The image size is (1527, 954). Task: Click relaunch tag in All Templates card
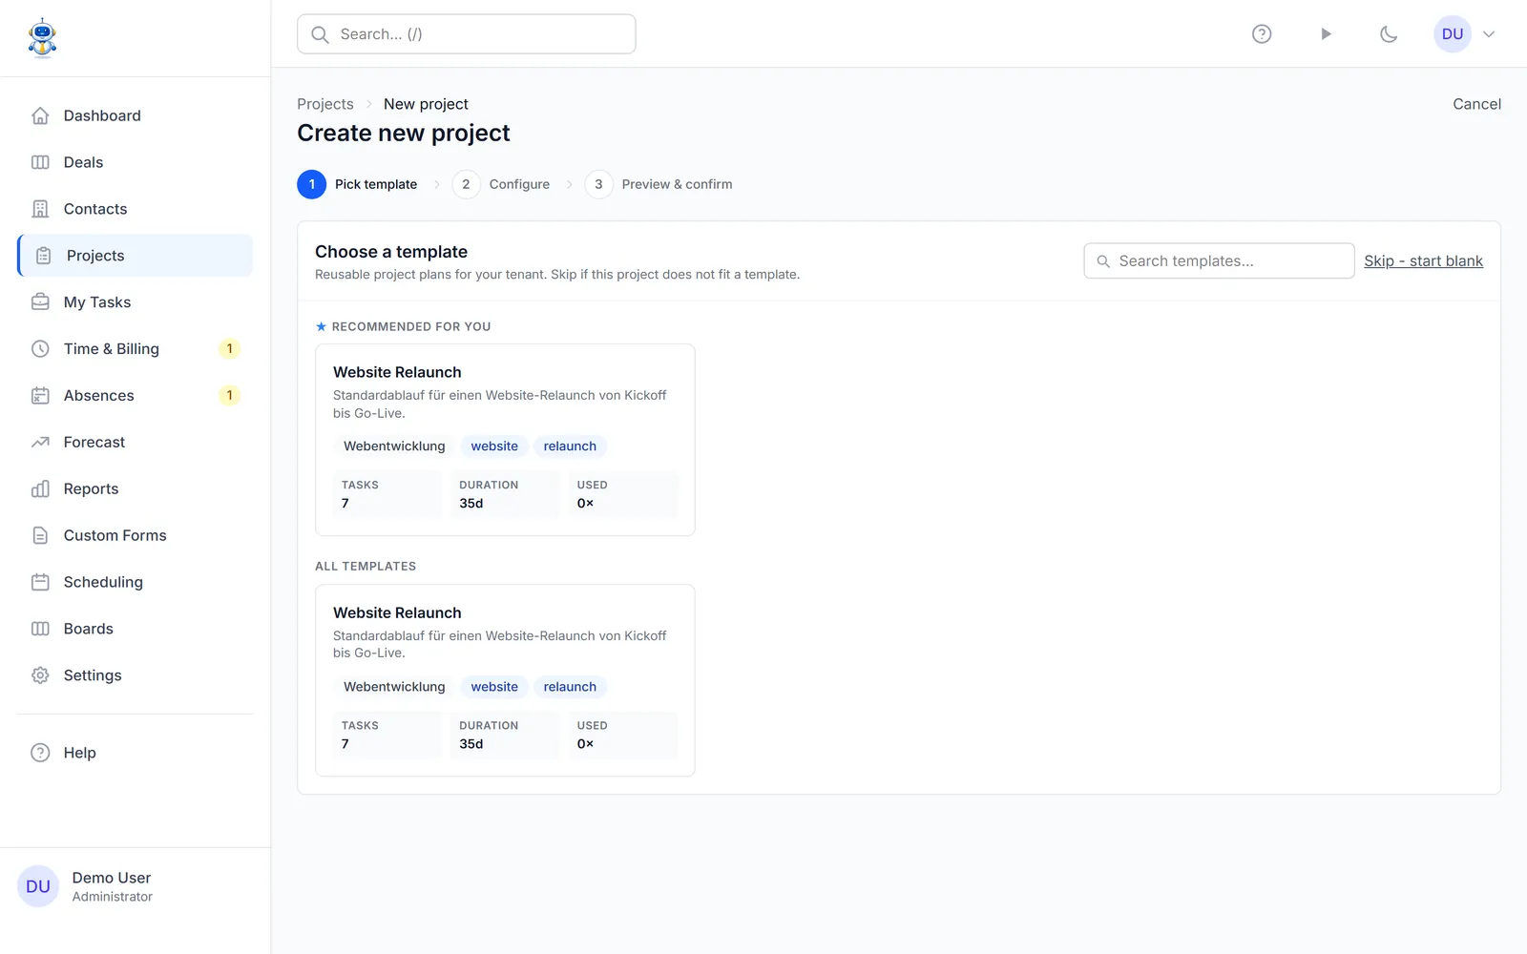pyautogui.click(x=570, y=687)
